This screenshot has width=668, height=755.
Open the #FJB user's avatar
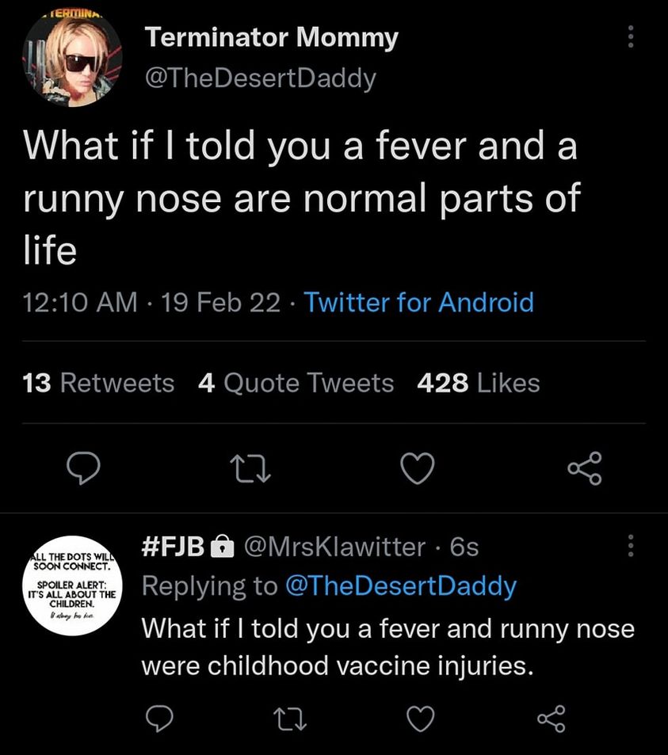[72, 583]
